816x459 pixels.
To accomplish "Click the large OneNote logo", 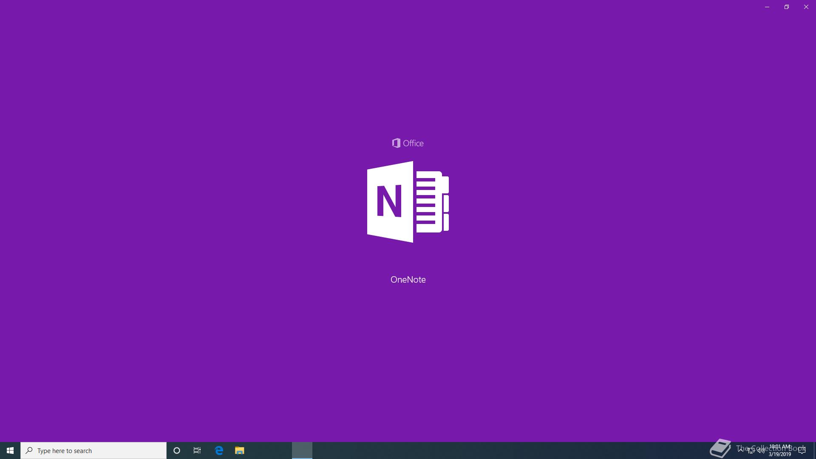I will [408, 202].
